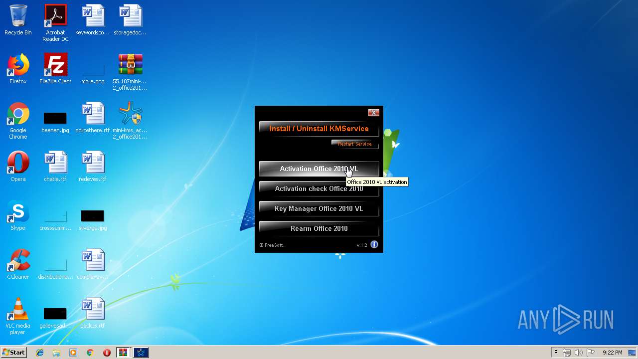This screenshot has height=359, width=638.
Task: Select the Google Chrome desktop shortcut
Action: (x=18, y=121)
